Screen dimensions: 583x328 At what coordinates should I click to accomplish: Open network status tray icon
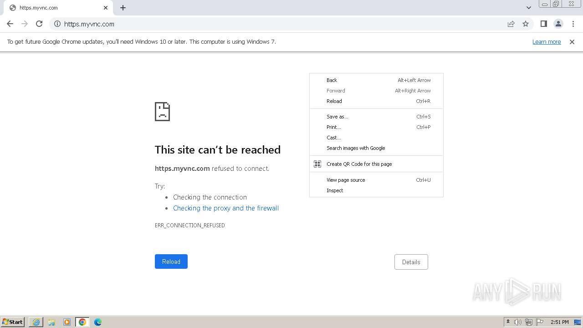pyautogui.click(x=529, y=322)
